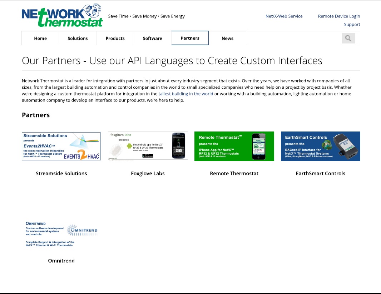The image size is (381, 294).
Task: Select the Foxglove Labs caption link
Action: (x=148, y=174)
